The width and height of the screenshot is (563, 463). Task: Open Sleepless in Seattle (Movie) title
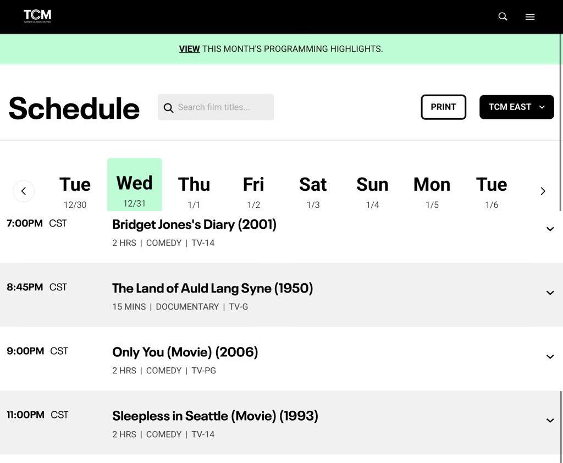(215, 416)
